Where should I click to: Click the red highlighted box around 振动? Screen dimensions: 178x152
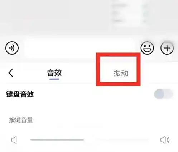pos(118,69)
